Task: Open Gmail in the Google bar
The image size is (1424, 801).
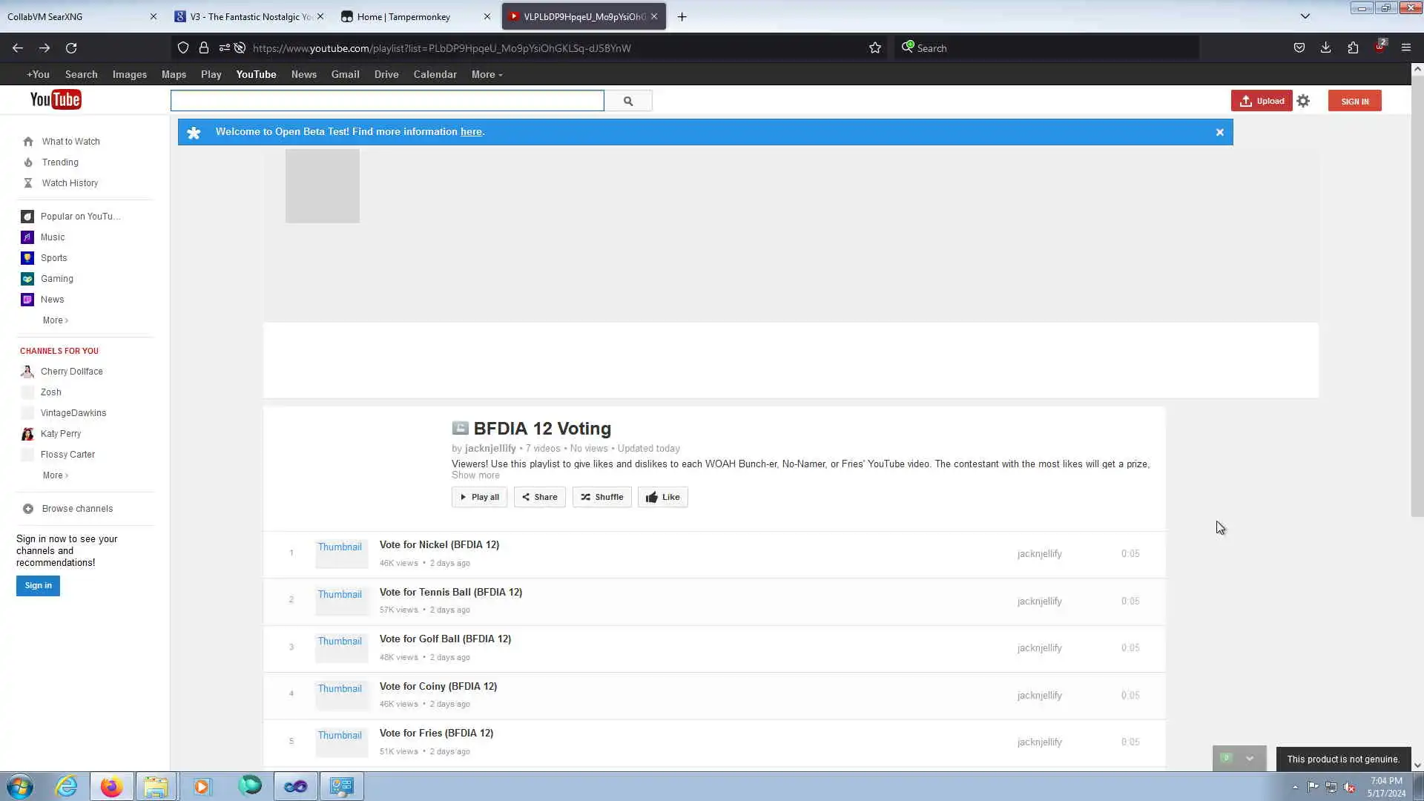Action: [345, 74]
